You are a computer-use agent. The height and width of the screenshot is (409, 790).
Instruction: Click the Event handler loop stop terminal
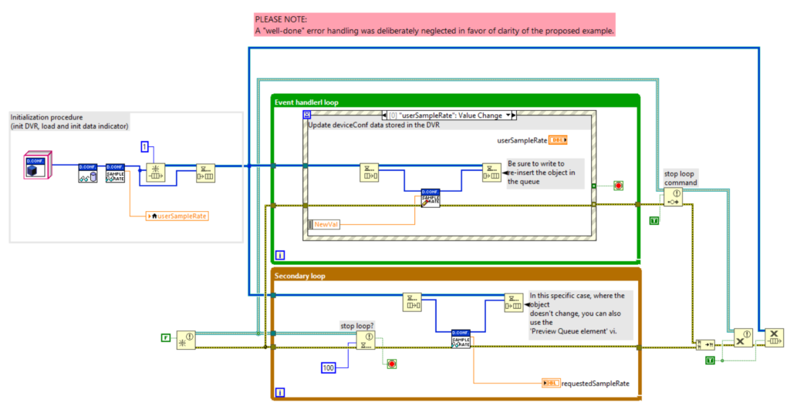tap(618, 186)
